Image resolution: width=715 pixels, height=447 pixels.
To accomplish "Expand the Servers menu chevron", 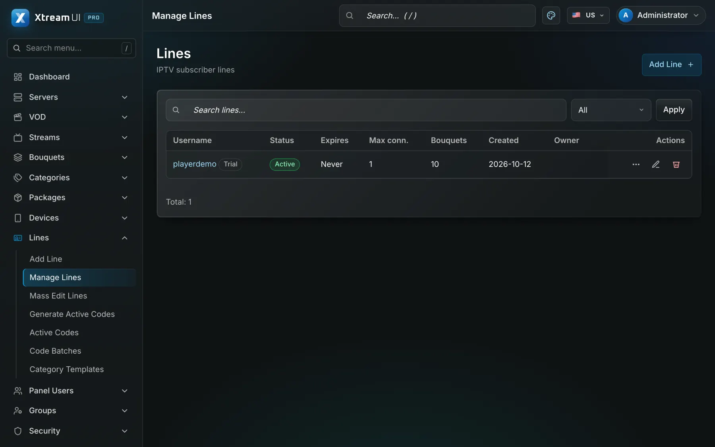I will (x=124, y=97).
